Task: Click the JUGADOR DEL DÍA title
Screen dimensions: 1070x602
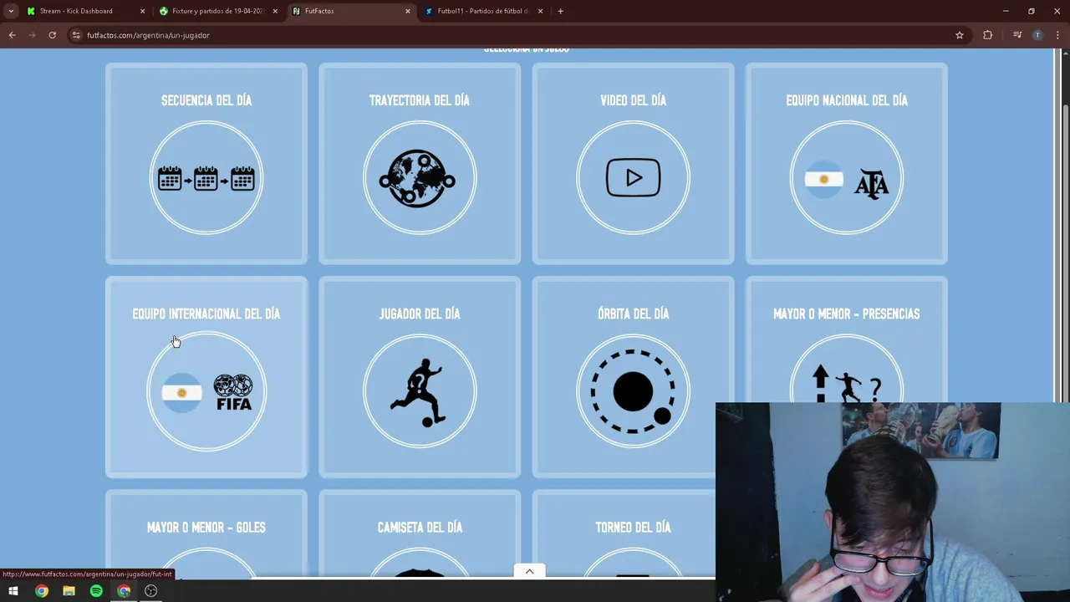Action: point(420,314)
